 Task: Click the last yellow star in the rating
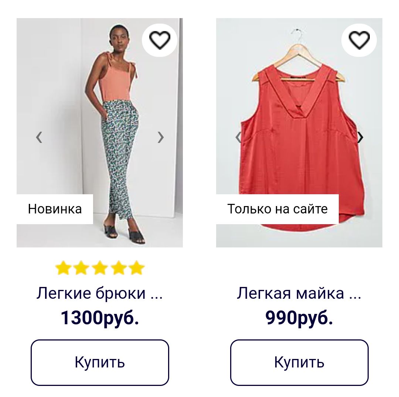[137, 268]
